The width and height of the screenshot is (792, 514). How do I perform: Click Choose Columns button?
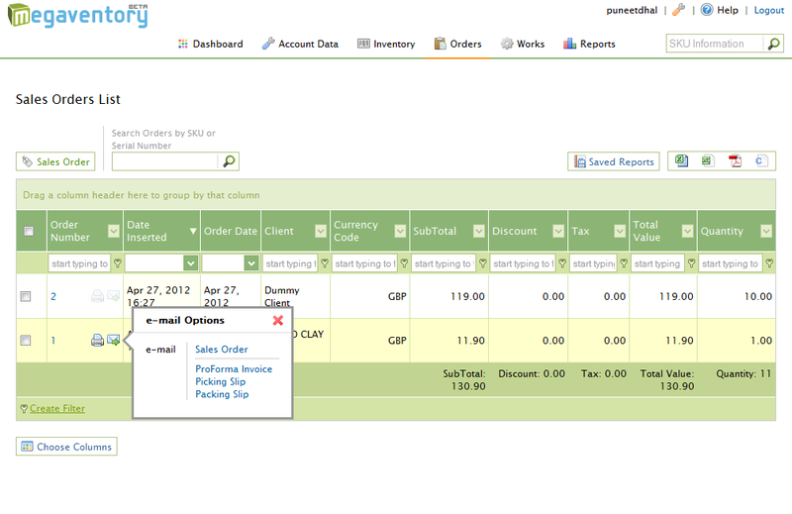66,447
